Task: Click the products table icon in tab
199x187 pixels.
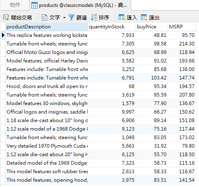Action: click(35, 5)
